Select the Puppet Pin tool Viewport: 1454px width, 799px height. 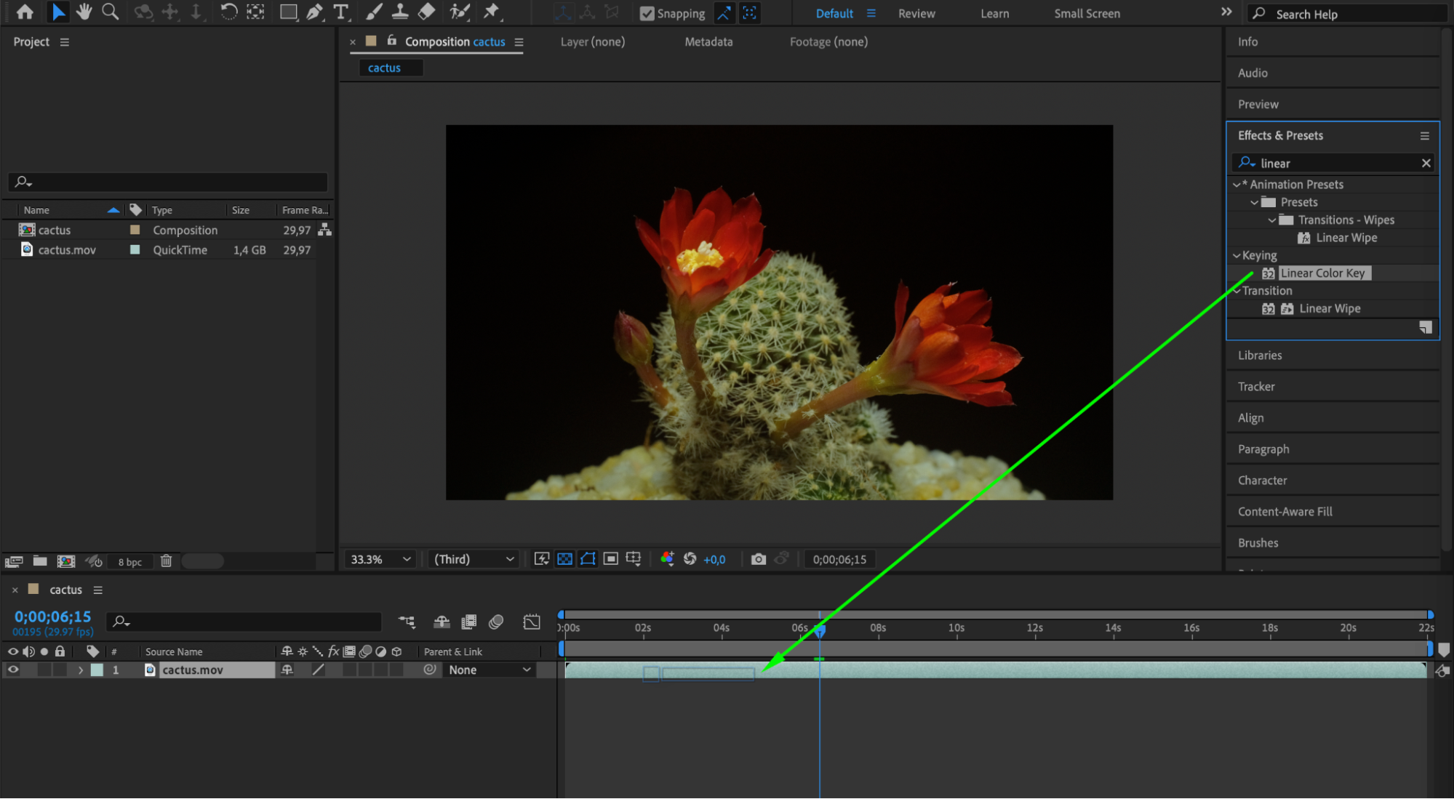point(492,12)
